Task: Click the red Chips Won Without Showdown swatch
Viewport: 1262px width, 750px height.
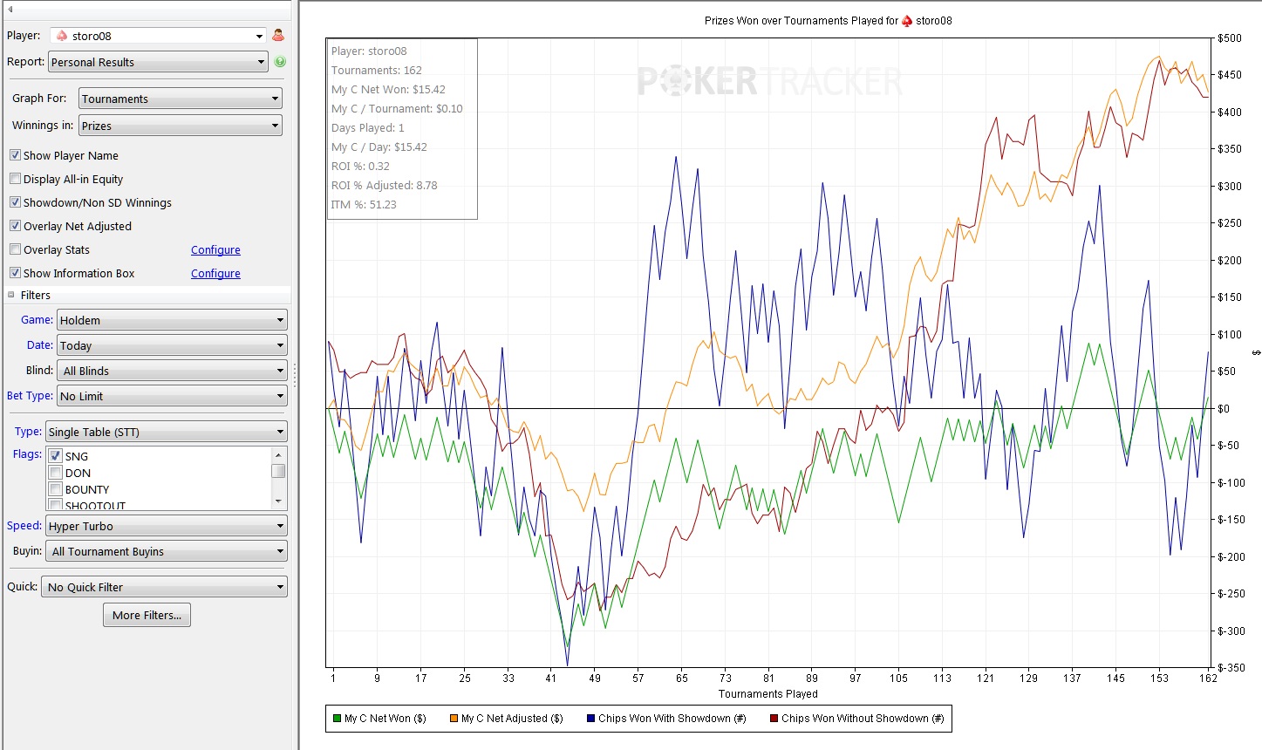Action: tap(774, 719)
